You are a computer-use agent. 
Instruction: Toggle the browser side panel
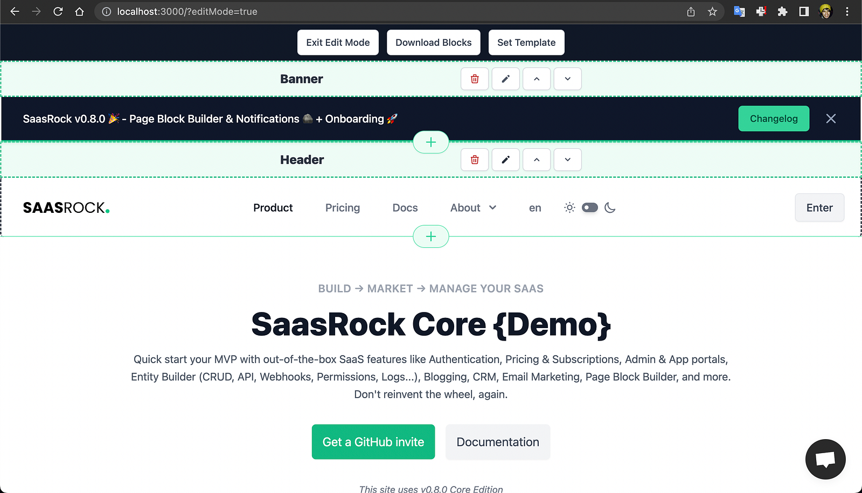[x=804, y=11]
